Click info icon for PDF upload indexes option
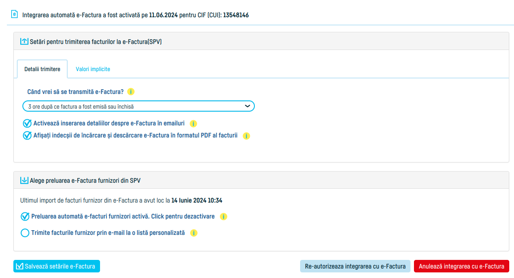Screen dimensions: 514x278 click(x=246, y=135)
